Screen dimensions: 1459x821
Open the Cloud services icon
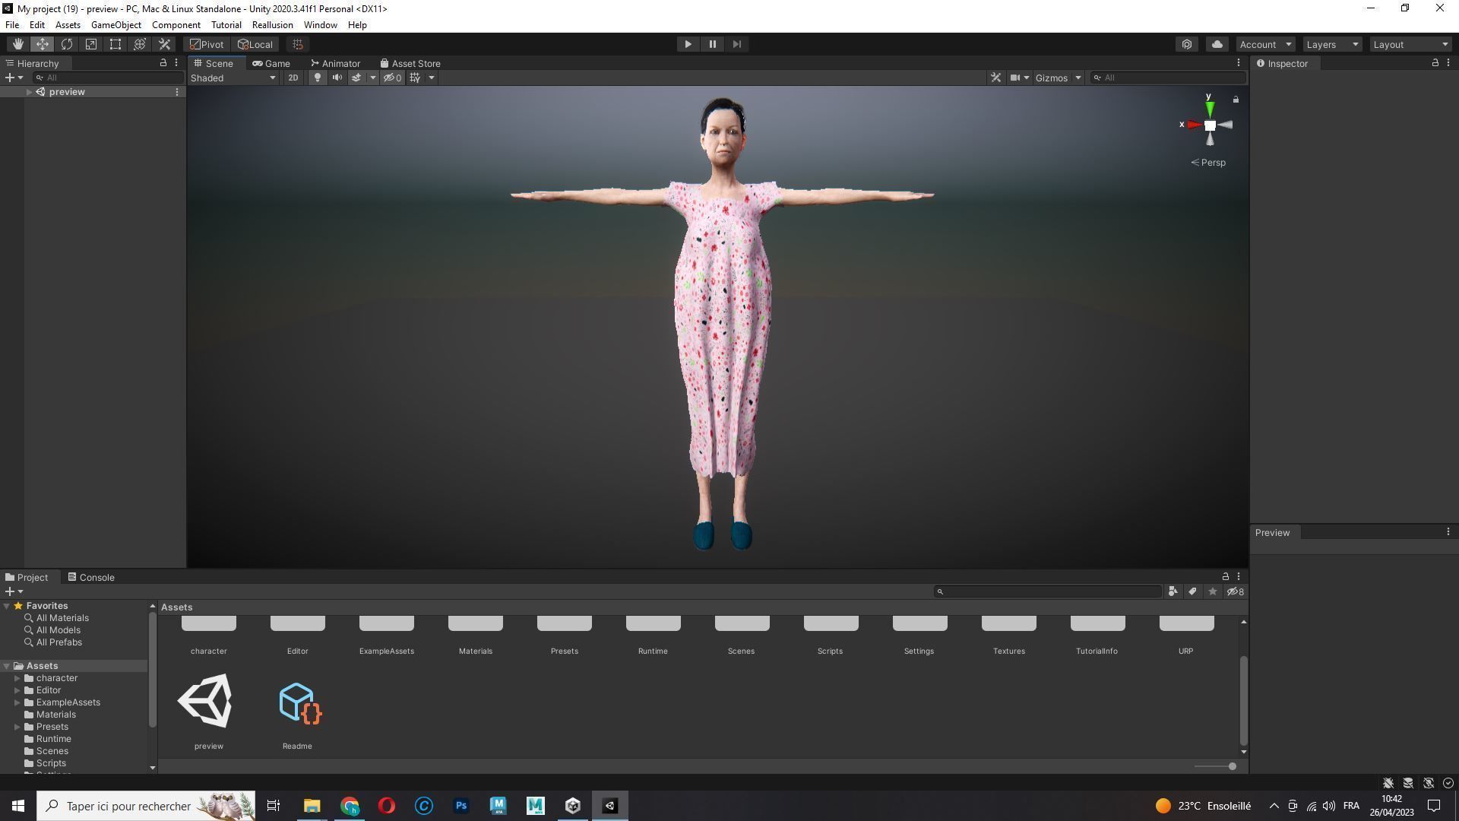pos(1217,44)
